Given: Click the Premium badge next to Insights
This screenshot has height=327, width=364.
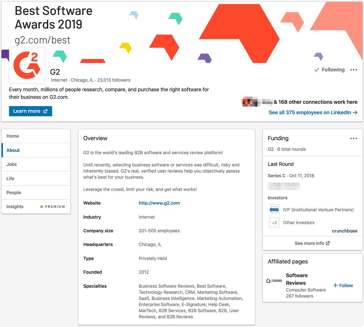Looking at the screenshot, I should [53, 207].
